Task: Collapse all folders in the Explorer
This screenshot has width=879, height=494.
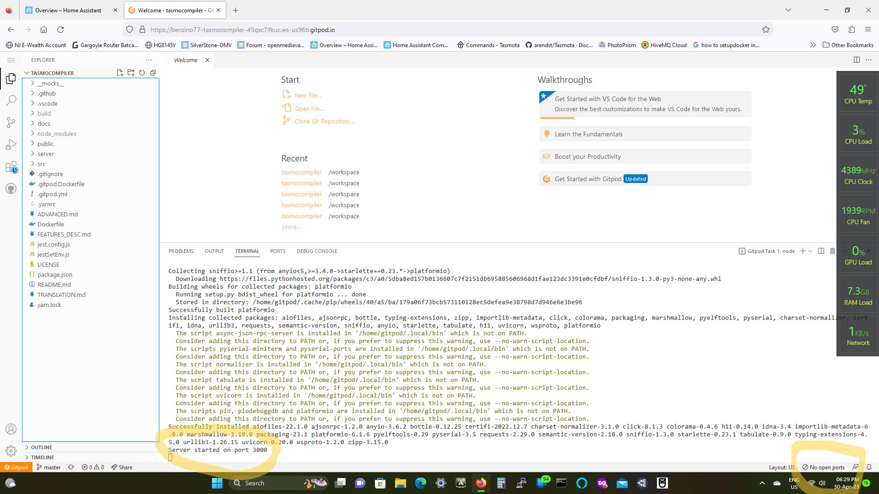Action: (x=153, y=73)
